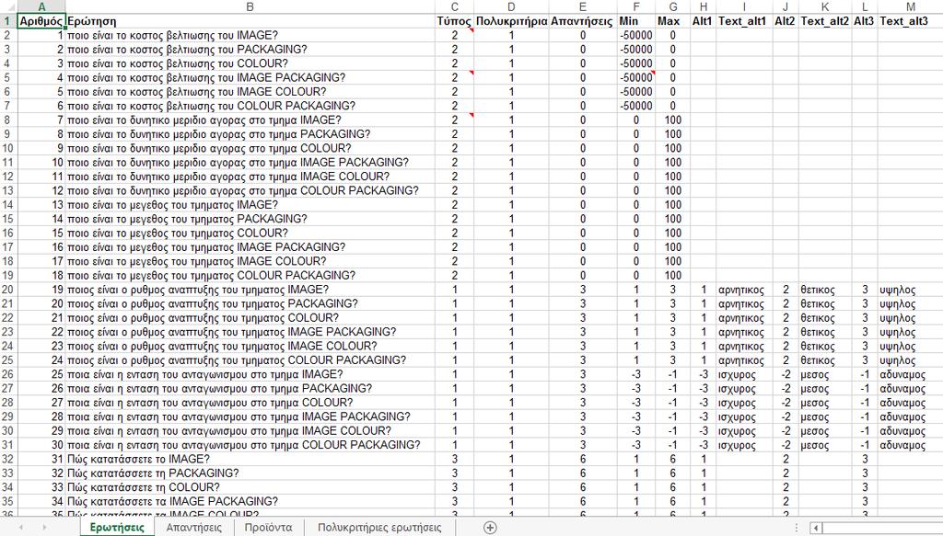Click 'αρνητικος' in row 20
This screenshot has width=943, height=536.
(x=744, y=290)
